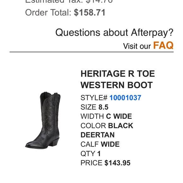Screen dimensions: 183x183
Task: Click the $143.95 price amount
Action: 117,163
